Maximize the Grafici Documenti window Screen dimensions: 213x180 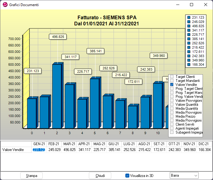click(192, 5)
